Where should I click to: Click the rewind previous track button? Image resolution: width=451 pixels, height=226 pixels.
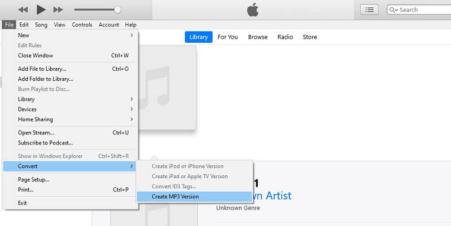pyautogui.click(x=23, y=10)
